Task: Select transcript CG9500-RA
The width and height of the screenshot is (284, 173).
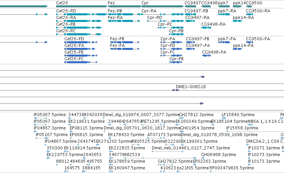Action: point(249,14)
